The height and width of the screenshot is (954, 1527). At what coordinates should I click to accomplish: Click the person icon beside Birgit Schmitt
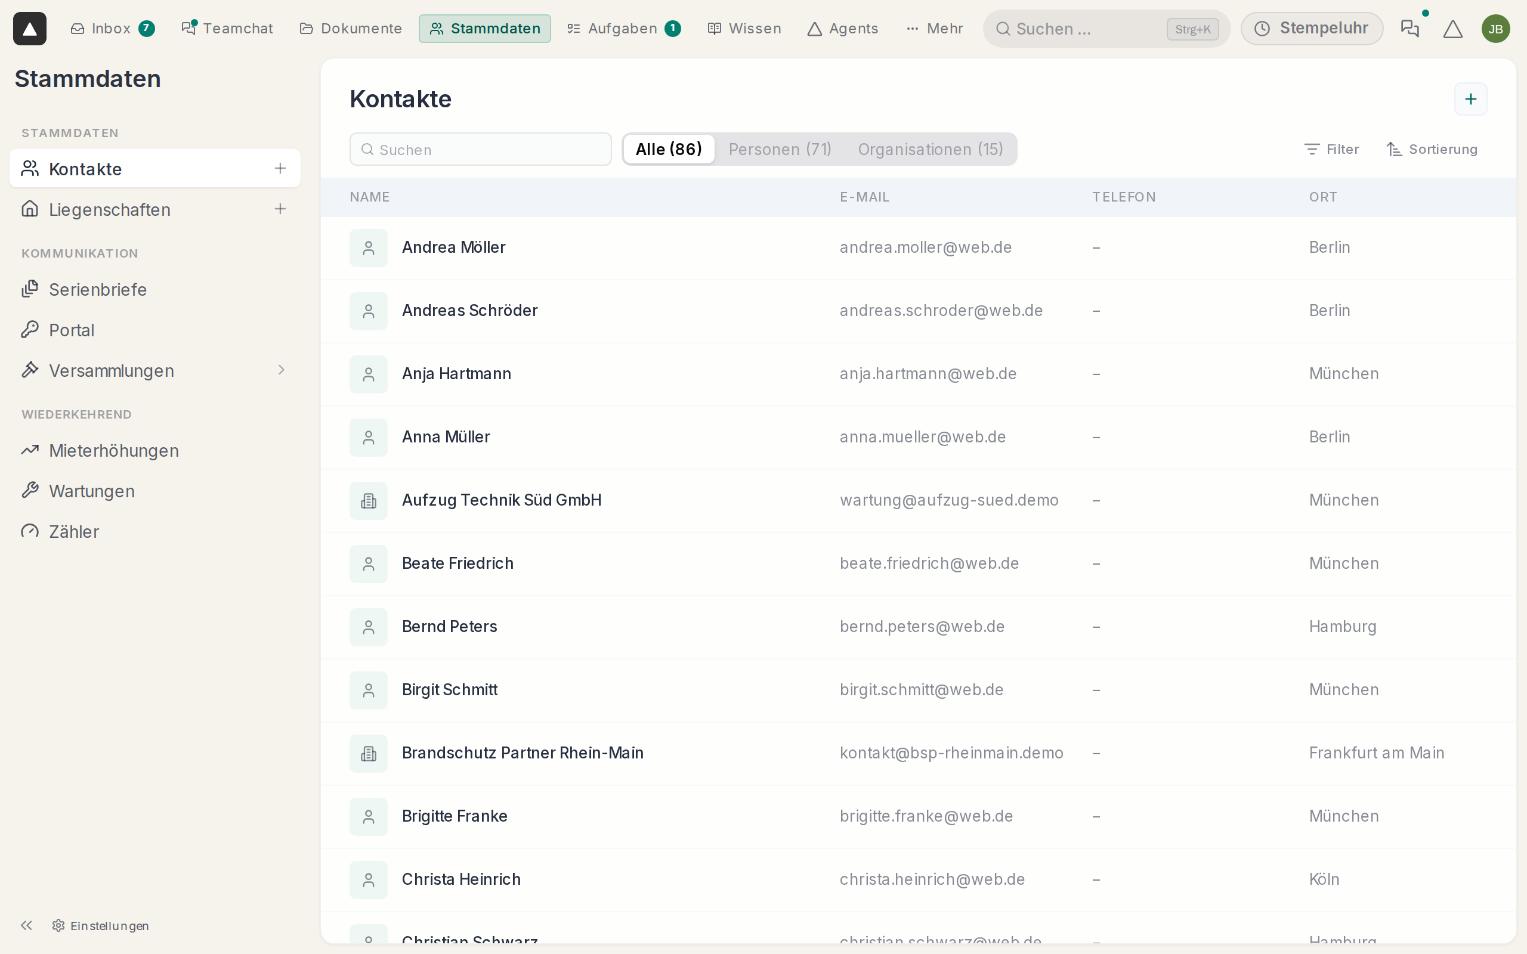(369, 690)
